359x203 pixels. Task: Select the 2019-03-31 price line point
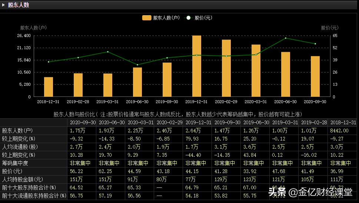[x=108, y=52]
